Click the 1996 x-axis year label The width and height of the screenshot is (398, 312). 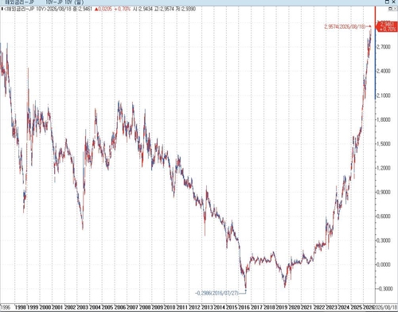tap(5, 307)
